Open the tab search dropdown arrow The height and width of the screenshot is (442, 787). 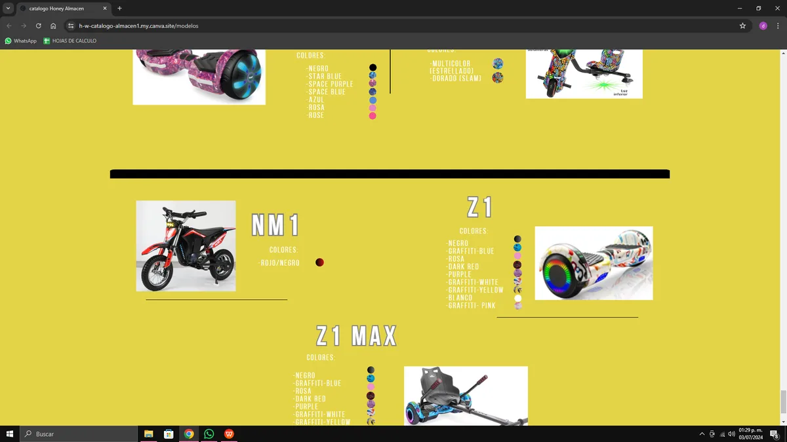tap(8, 9)
